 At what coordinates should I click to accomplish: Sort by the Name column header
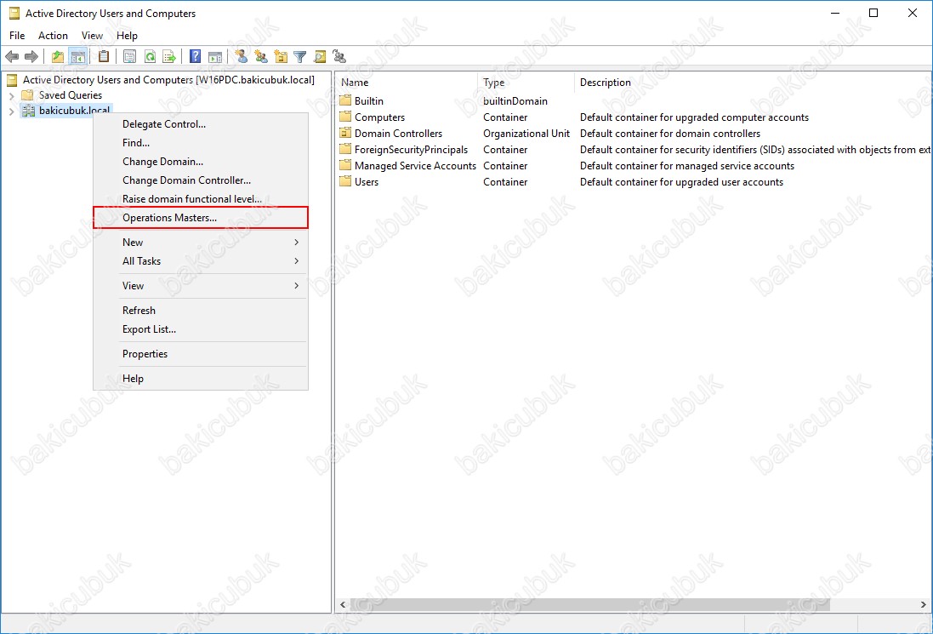tap(407, 83)
